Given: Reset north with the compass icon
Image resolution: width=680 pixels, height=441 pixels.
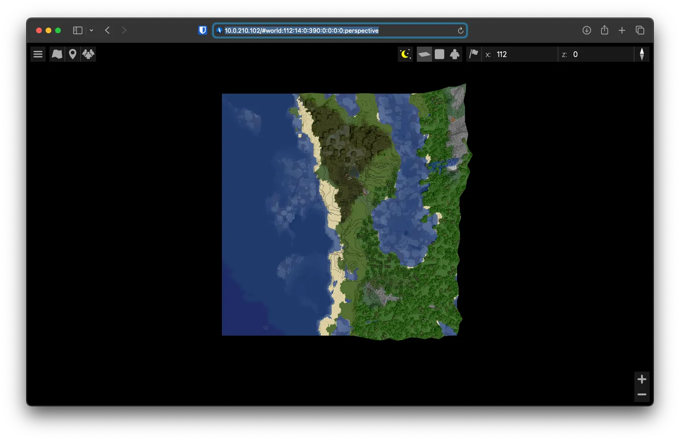Looking at the screenshot, I should [x=642, y=54].
